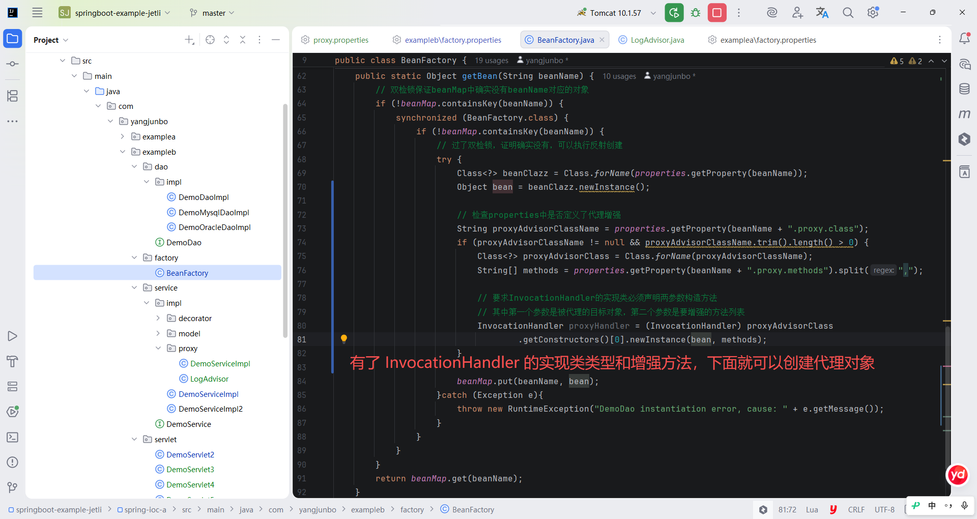
Task: Select LogAdvisor in project tree
Action: coord(209,379)
